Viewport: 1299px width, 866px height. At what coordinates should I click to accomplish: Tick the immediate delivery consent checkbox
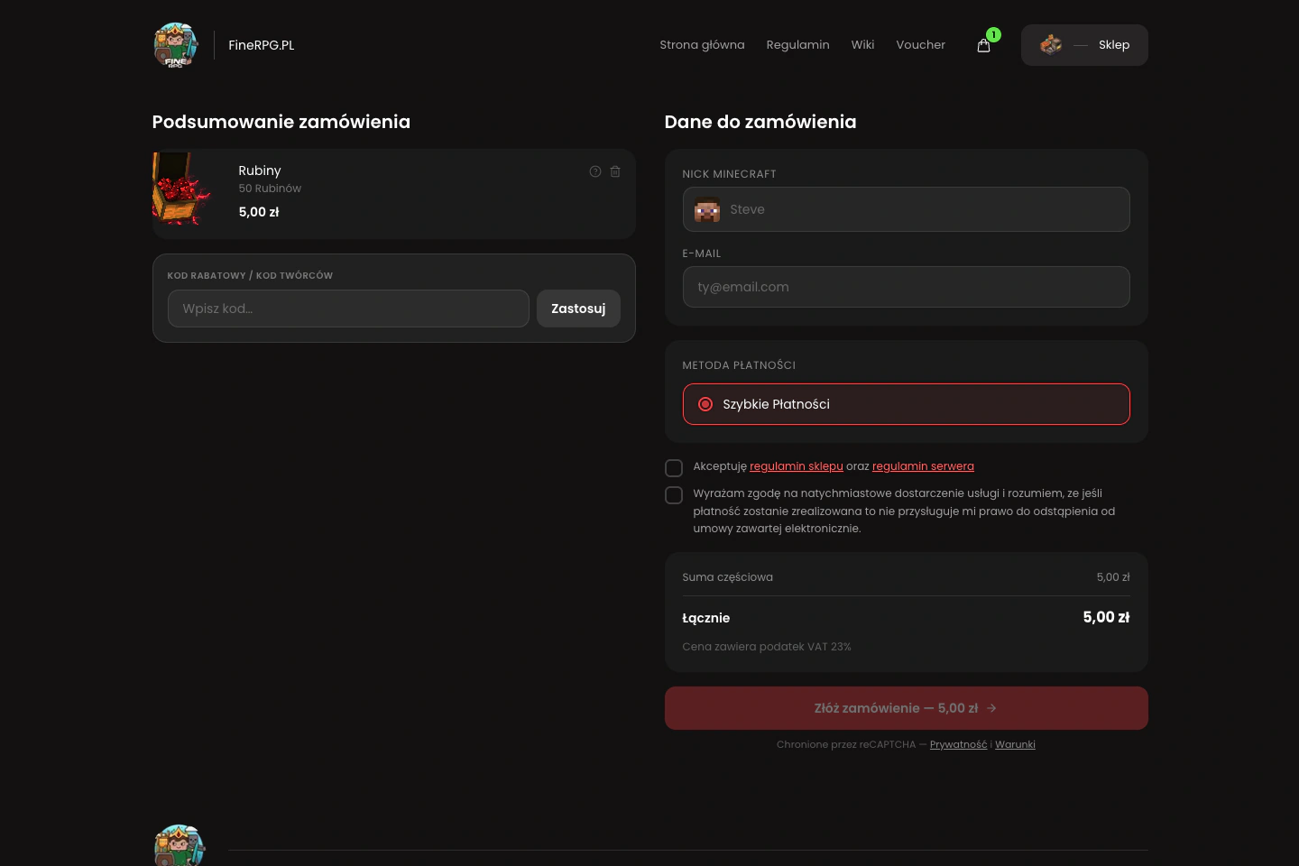tap(674, 495)
